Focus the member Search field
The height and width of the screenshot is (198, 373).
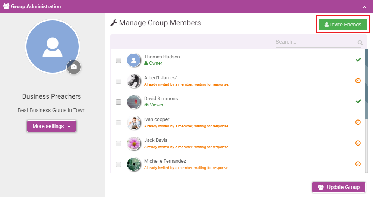316,42
